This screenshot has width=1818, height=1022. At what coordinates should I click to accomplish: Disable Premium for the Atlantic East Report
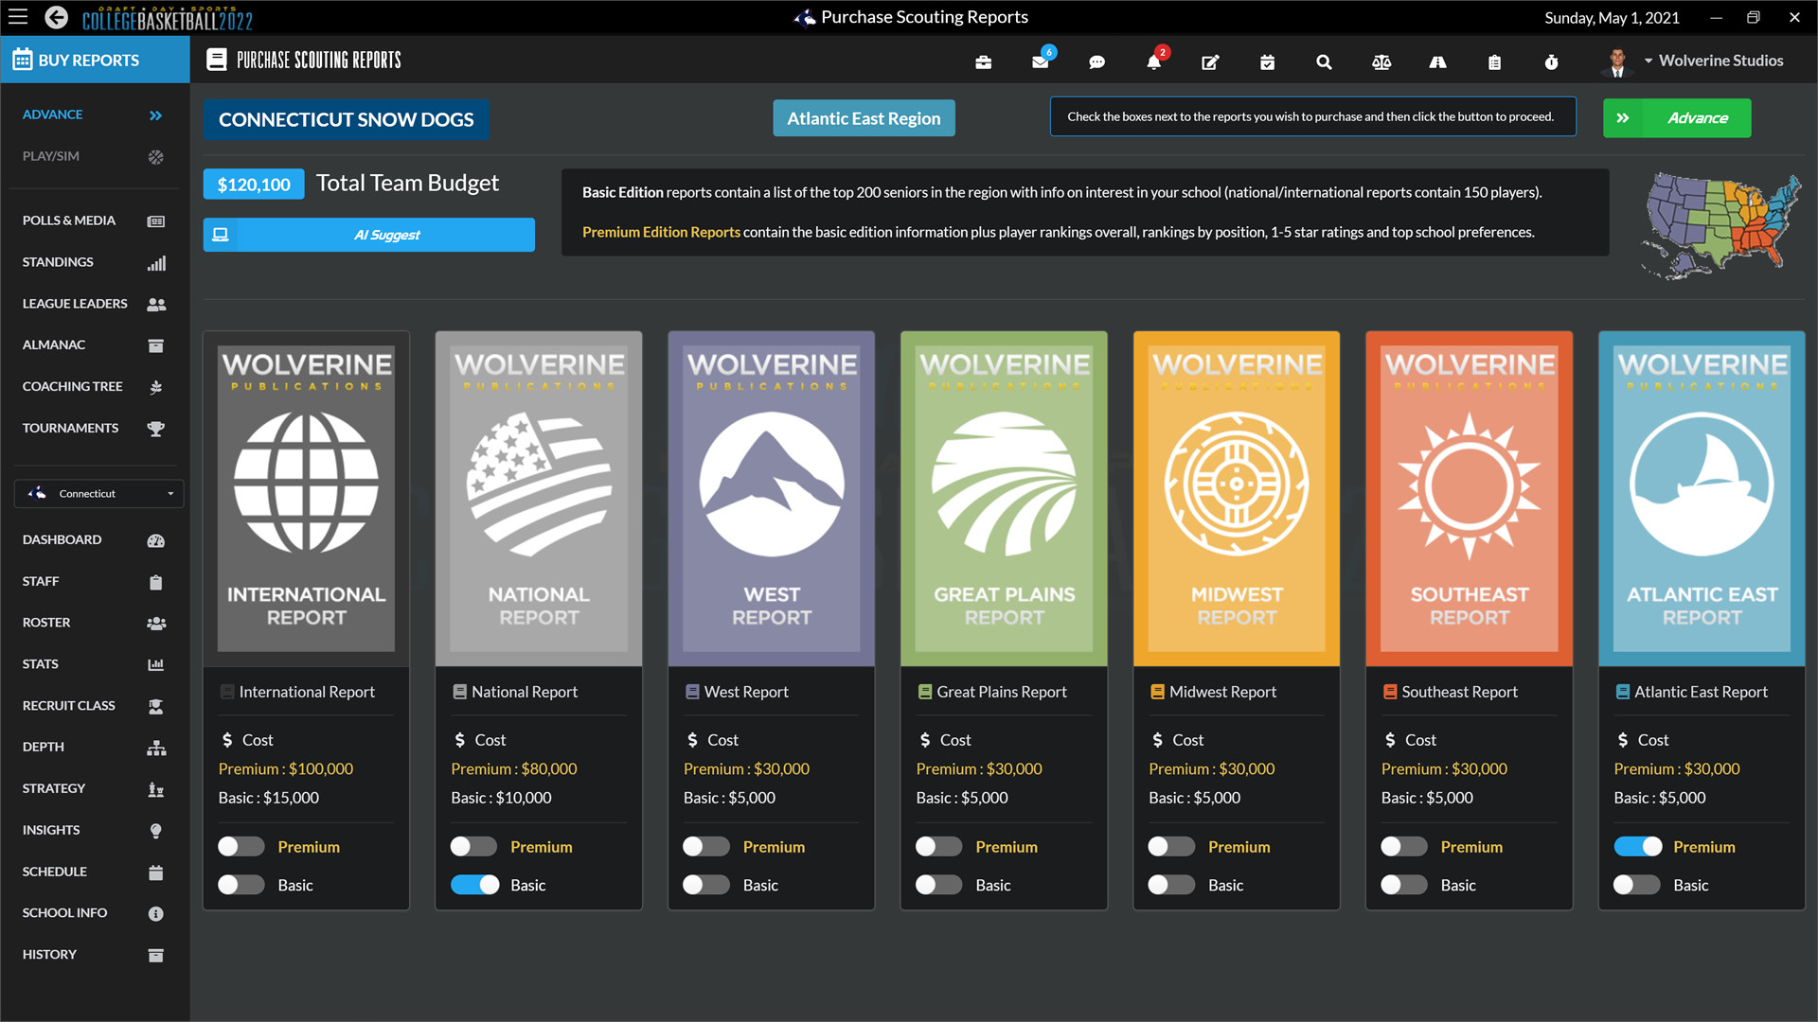(x=1637, y=846)
